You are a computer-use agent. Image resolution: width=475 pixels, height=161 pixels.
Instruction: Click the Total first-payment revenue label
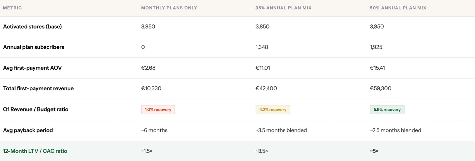[38, 88]
